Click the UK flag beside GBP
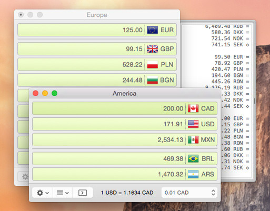 click(152, 49)
